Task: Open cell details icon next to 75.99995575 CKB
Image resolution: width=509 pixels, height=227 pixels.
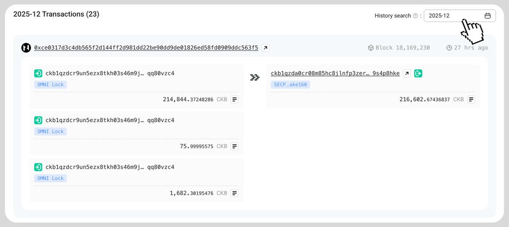Action: (x=235, y=146)
